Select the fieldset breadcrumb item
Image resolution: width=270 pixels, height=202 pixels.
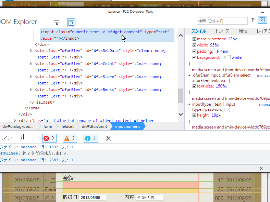[67, 126]
